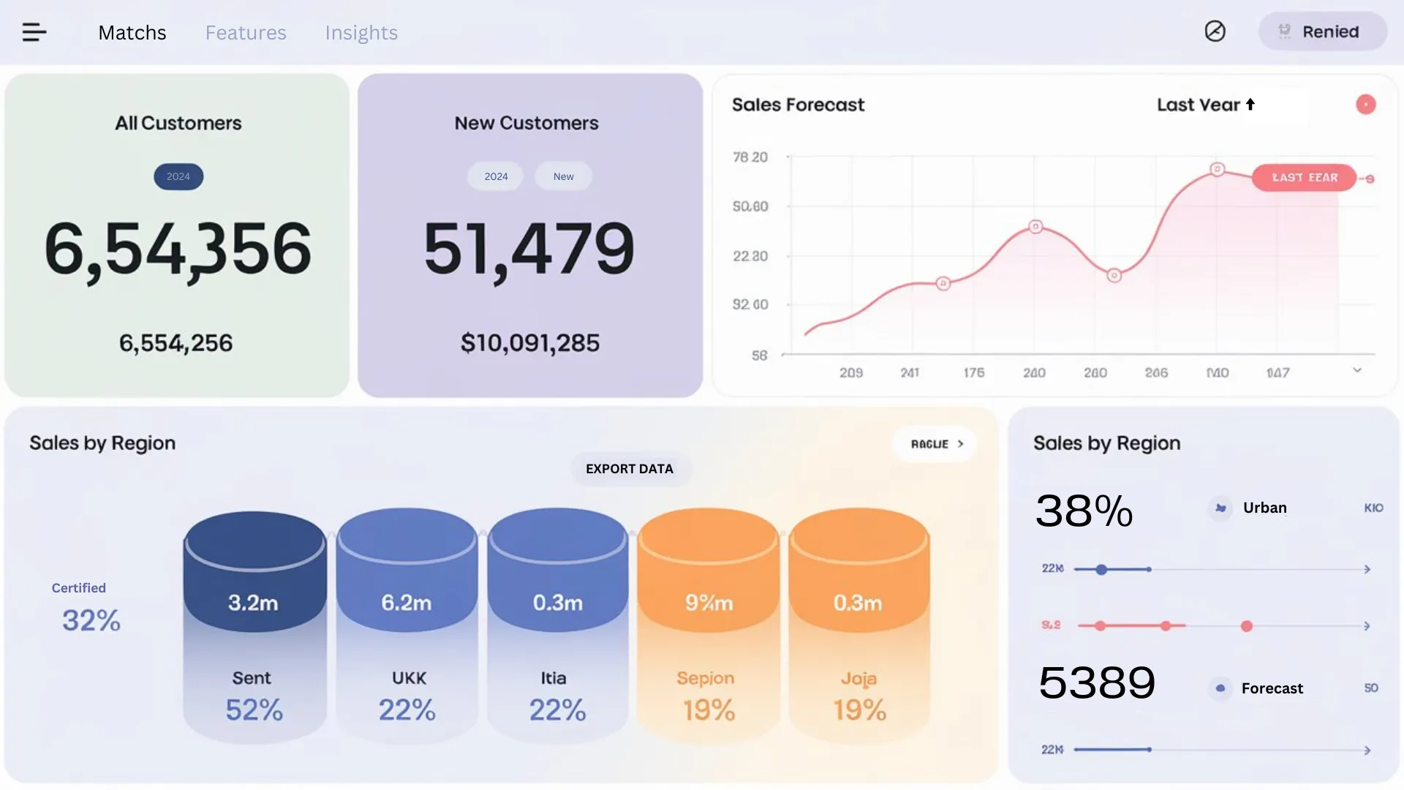1404x790 pixels.
Task: Open the Last Year sort dropdown
Action: [1206, 105]
